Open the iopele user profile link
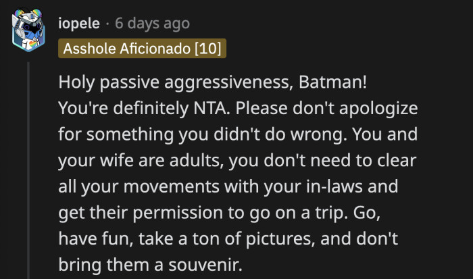 coord(80,24)
